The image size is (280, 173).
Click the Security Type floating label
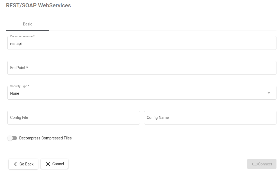(19, 86)
